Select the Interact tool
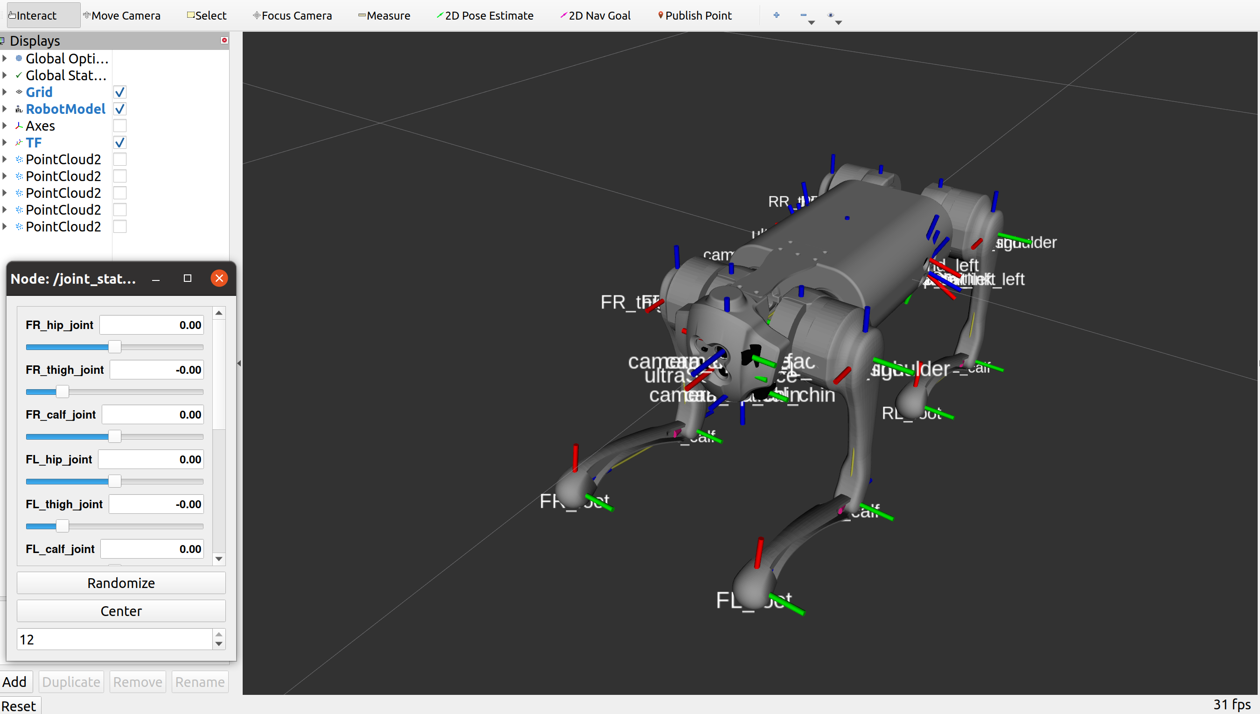 coord(32,15)
